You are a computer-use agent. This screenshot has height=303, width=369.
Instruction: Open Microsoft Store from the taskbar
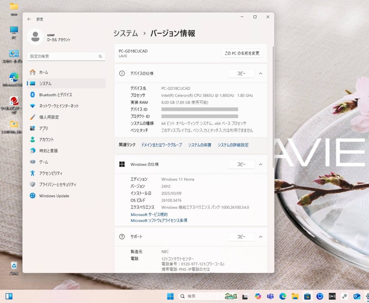pos(307,296)
